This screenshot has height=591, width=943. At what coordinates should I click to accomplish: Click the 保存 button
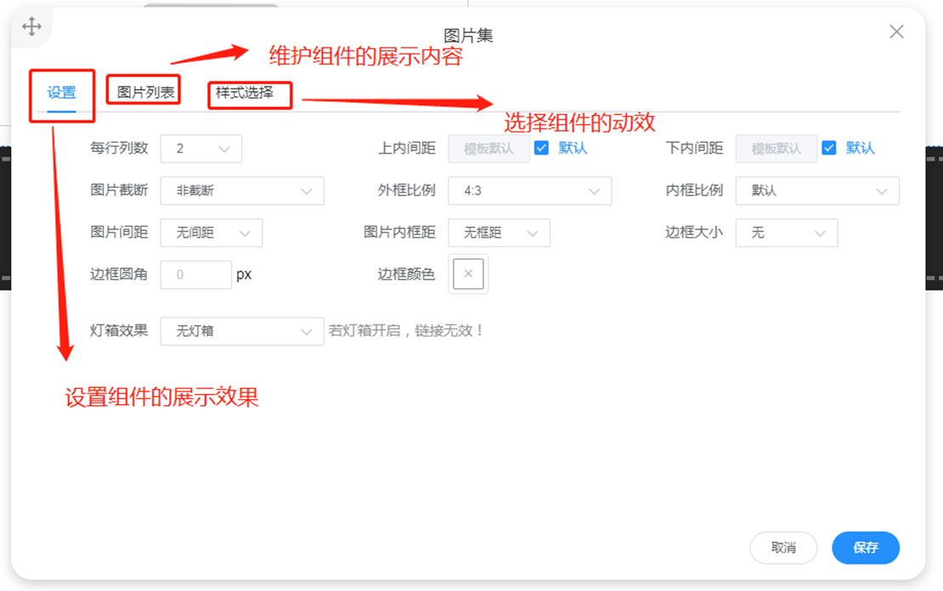click(865, 548)
